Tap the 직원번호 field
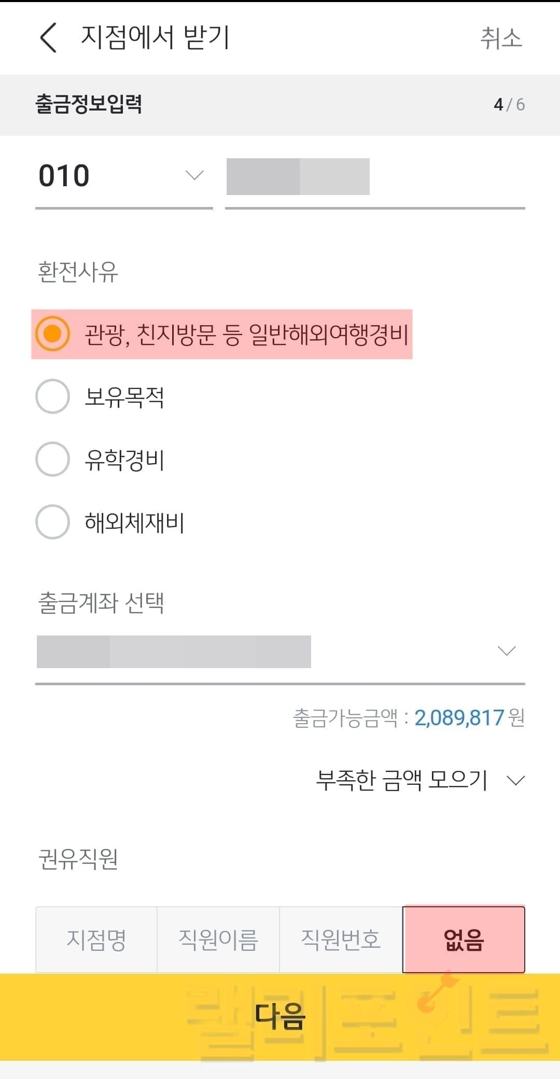The height and width of the screenshot is (1079, 560). tap(341, 939)
